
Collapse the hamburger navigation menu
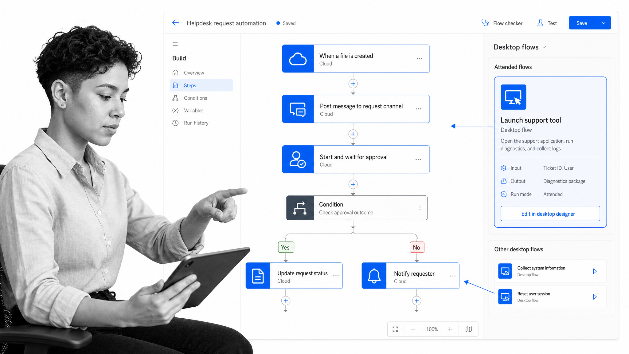point(175,44)
